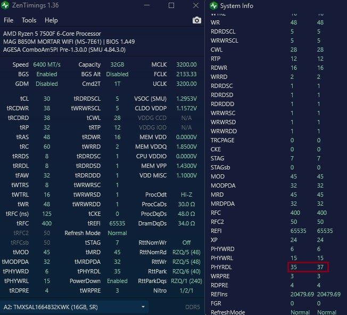The image size is (347, 315).
Task: Click the tPHYRDL value 35 in ZenTimings
Action: click(117, 271)
